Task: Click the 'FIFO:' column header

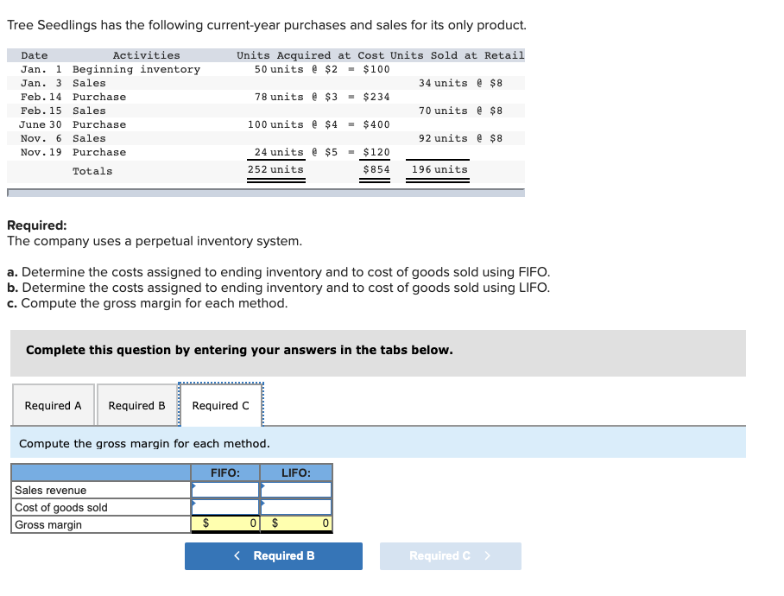Action: tap(225, 472)
